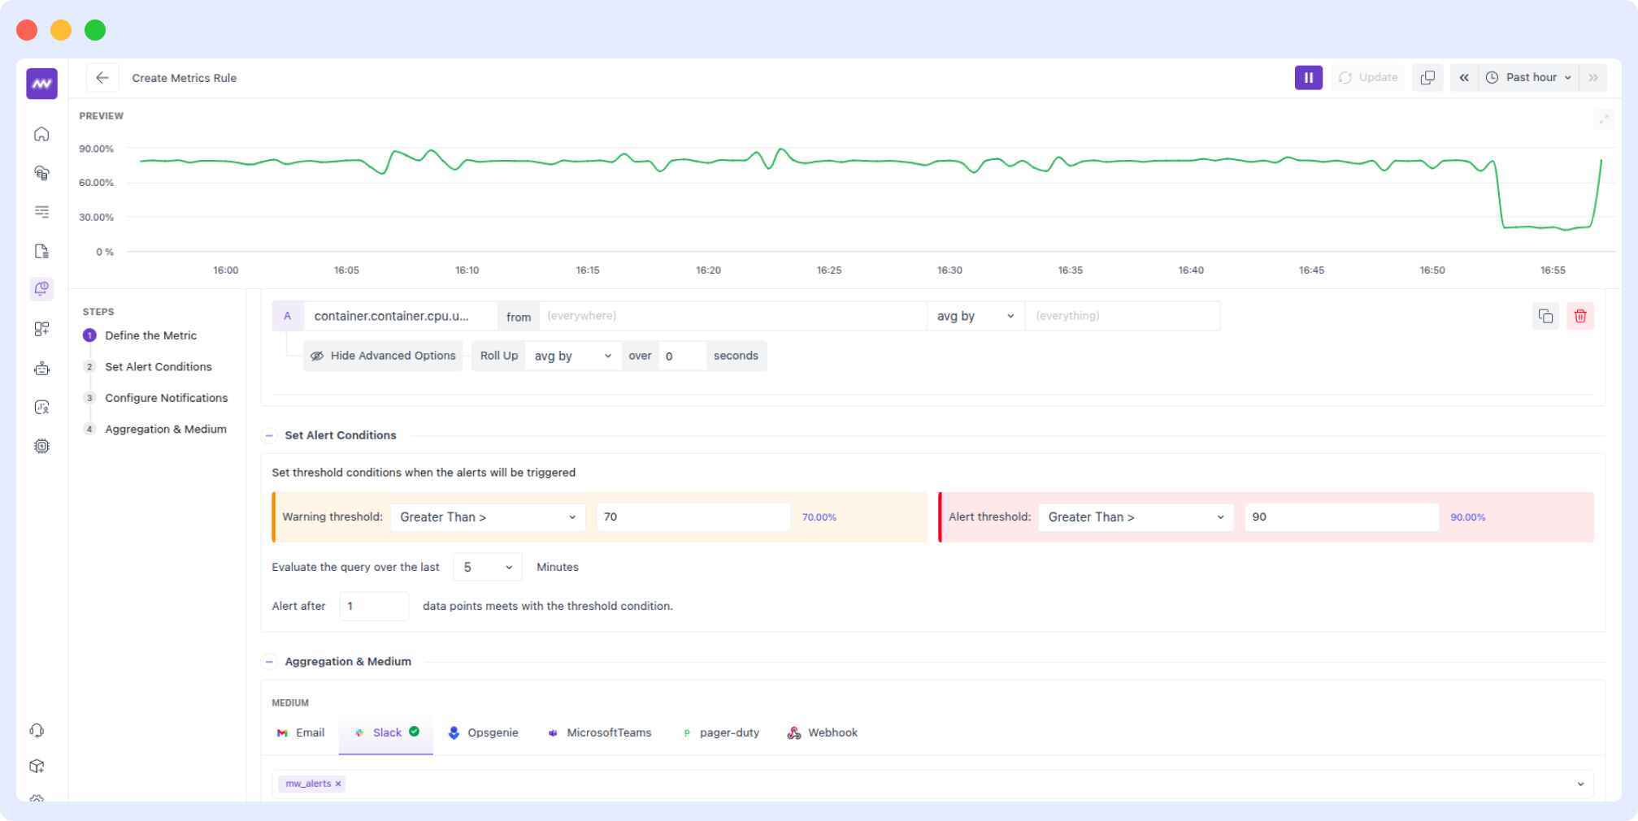Go to step Define the Metric
The height and width of the screenshot is (821, 1638).
point(150,335)
